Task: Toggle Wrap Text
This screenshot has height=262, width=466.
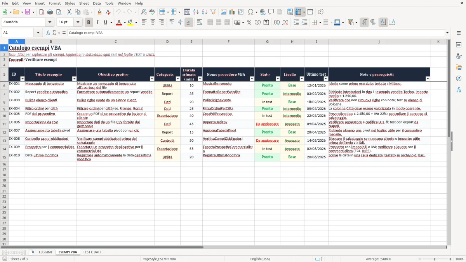Action: (x=200, y=23)
